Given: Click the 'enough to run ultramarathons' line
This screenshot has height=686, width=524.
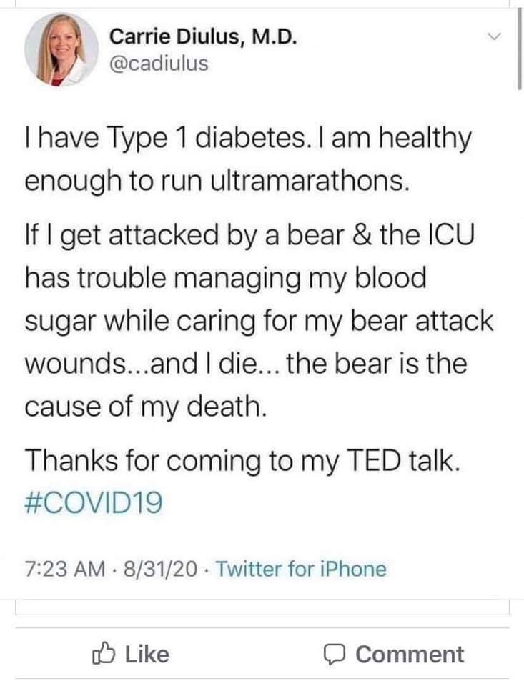Looking at the screenshot, I should (x=217, y=181).
